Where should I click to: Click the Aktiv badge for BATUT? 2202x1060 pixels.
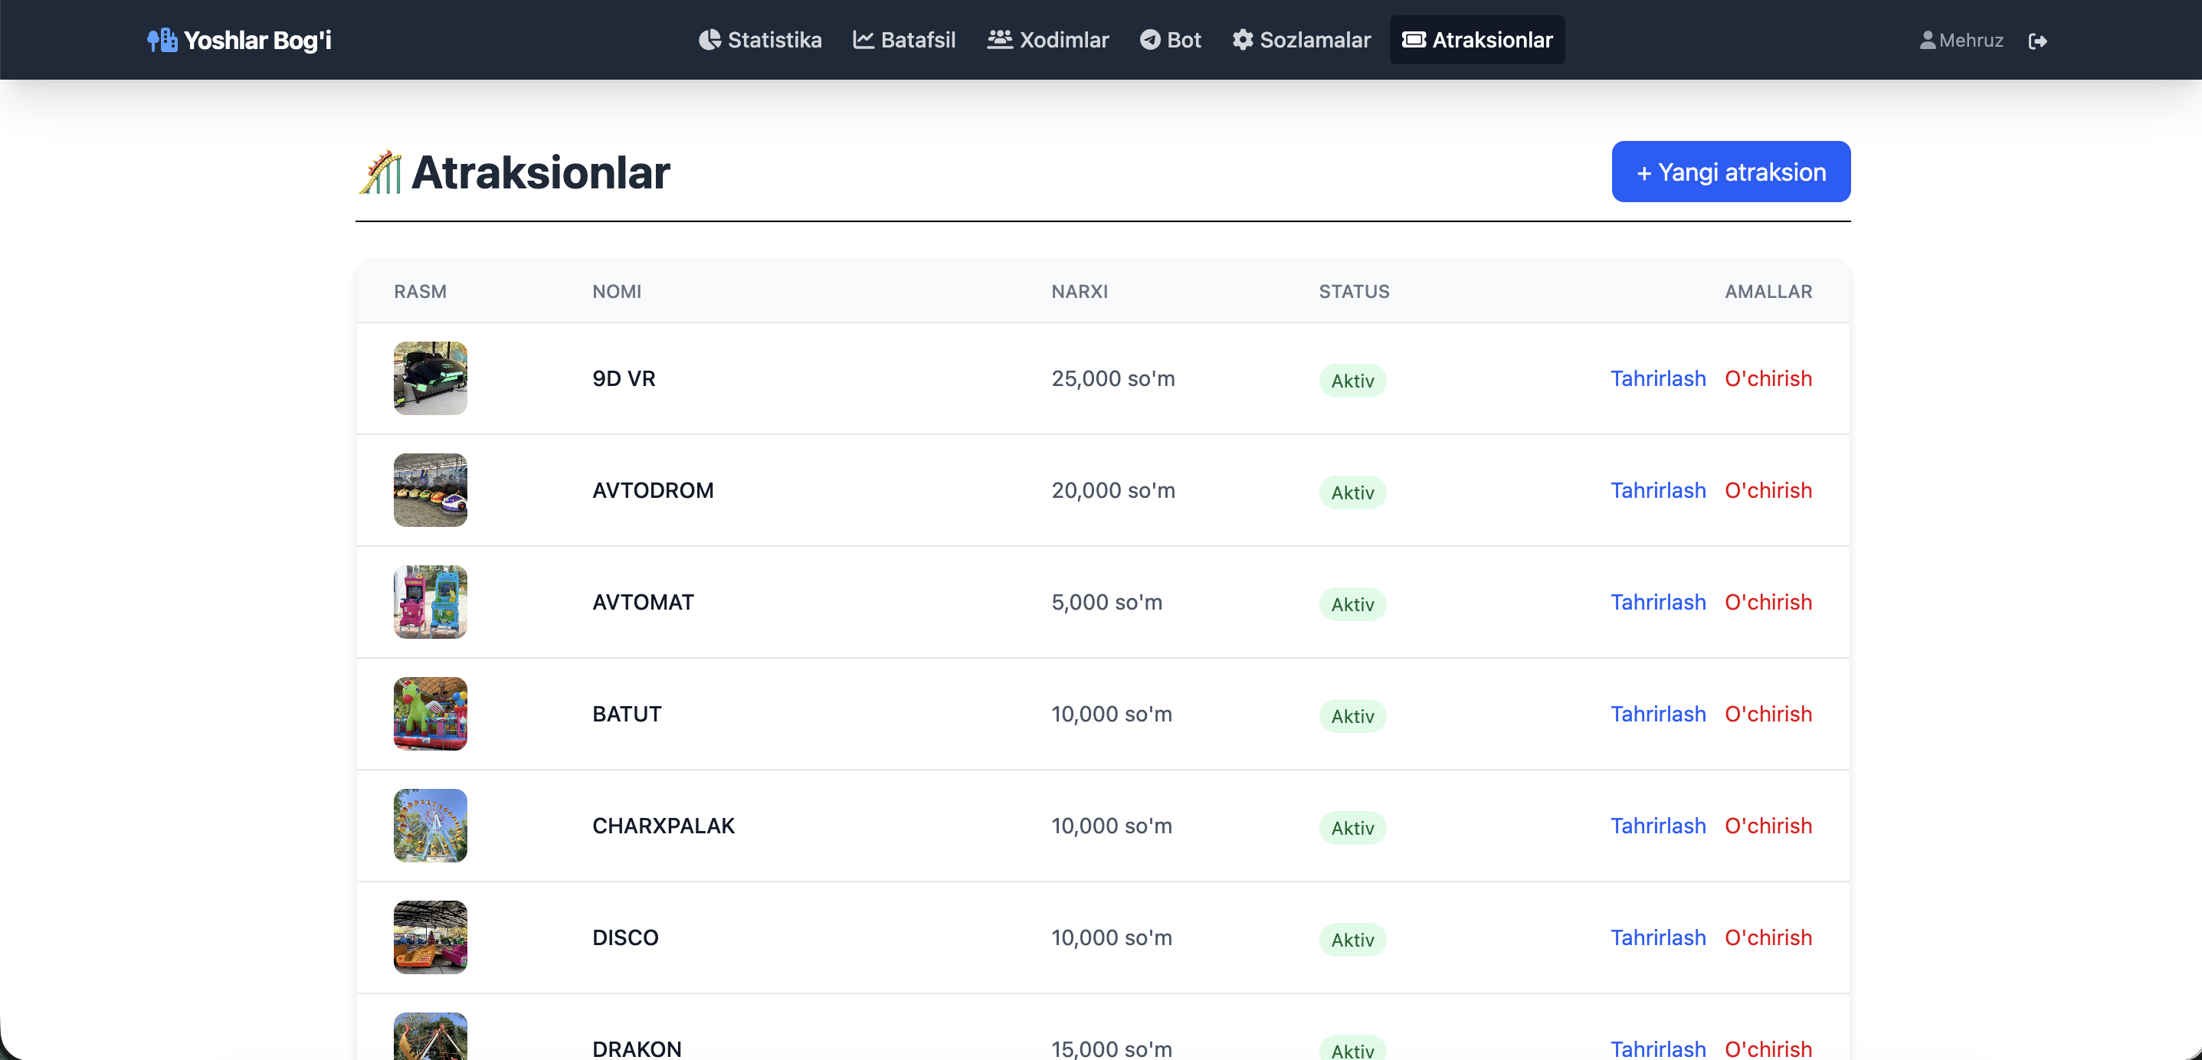1352,716
